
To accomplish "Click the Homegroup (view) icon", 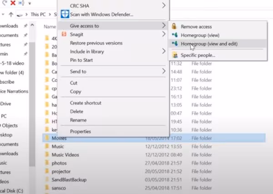I will (x=174, y=35).
